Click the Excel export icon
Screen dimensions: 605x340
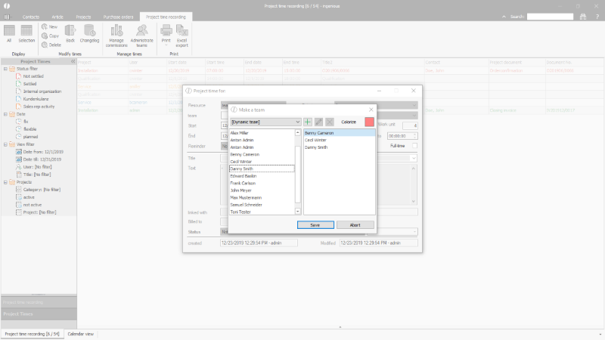(182, 35)
